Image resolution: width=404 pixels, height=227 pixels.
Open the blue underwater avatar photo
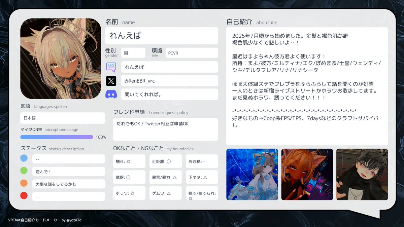[x=252, y=175]
